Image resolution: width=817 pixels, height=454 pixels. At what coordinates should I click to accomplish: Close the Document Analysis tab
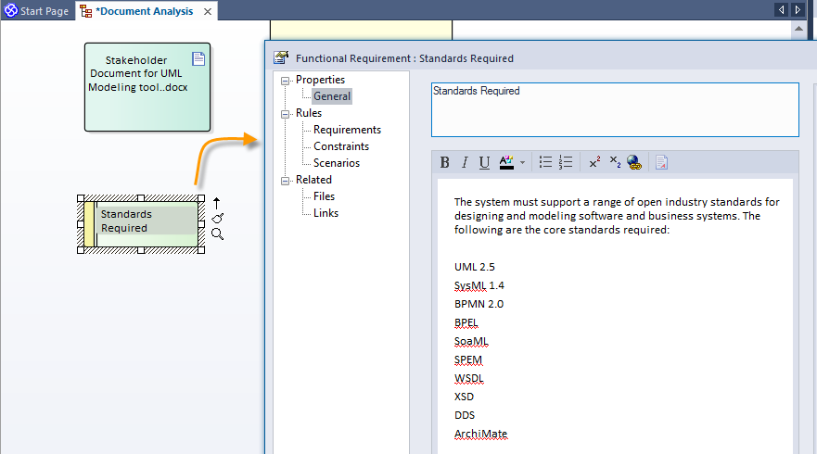pyautogui.click(x=207, y=12)
